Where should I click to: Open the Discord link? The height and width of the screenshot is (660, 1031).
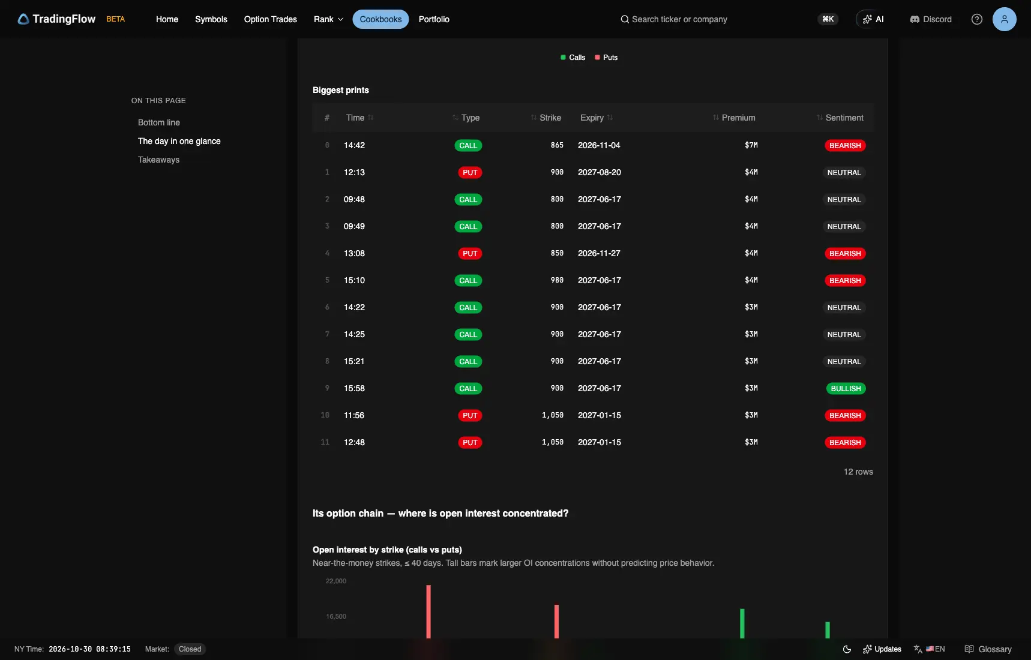[x=931, y=19]
